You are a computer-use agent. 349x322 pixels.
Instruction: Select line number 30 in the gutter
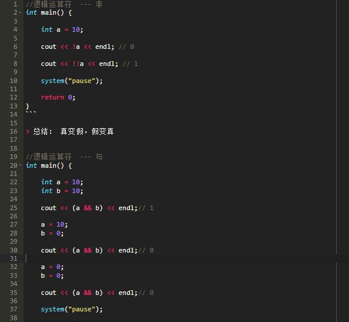pos(14,250)
